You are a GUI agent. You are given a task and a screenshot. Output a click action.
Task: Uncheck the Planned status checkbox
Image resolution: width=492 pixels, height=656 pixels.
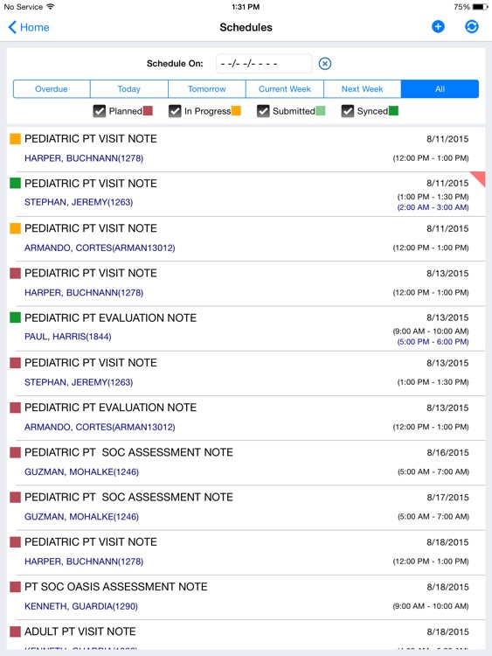99,111
